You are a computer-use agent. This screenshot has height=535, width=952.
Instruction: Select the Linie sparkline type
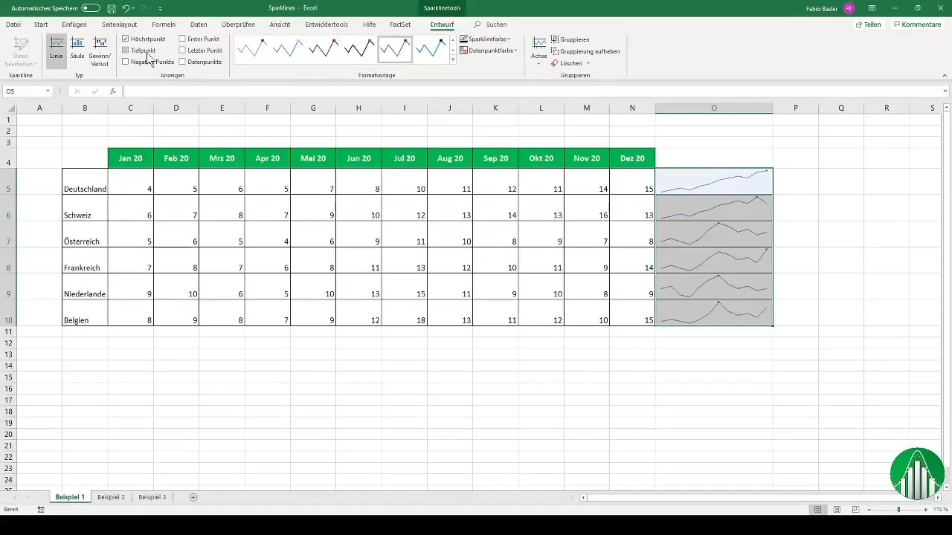pyautogui.click(x=57, y=51)
